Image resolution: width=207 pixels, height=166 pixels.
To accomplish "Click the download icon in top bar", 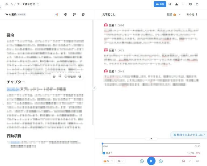I will 176,4.
